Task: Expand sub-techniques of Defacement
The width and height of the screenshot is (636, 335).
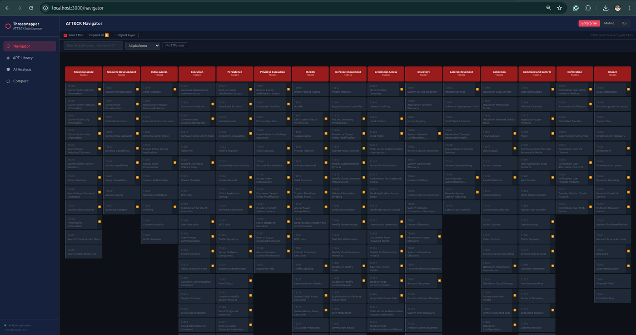Action: (628, 149)
